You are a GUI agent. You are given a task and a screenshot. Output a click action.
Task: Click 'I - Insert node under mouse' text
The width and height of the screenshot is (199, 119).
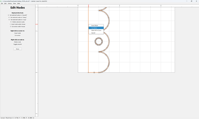point(18,24)
